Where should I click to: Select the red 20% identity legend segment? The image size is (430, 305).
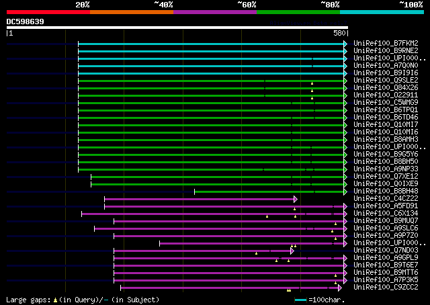[48, 12]
